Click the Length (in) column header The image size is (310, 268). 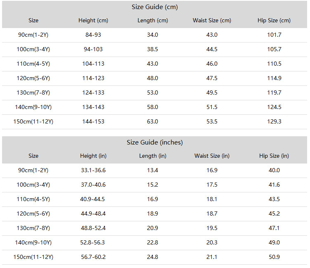pyautogui.click(x=153, y=156)
